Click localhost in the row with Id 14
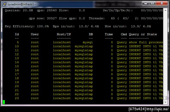This screenshot has height=112, width=170. click(62, 62)
